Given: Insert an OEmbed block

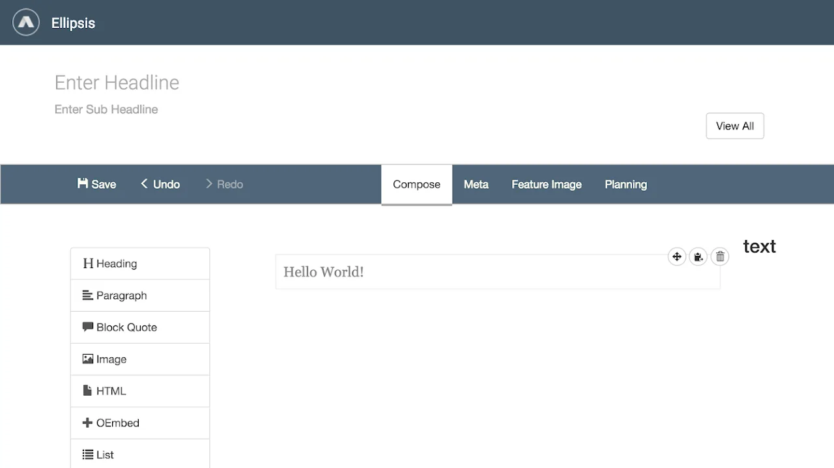Looking at the screenshot, I should pyautogui.click(x=140, y=423).
